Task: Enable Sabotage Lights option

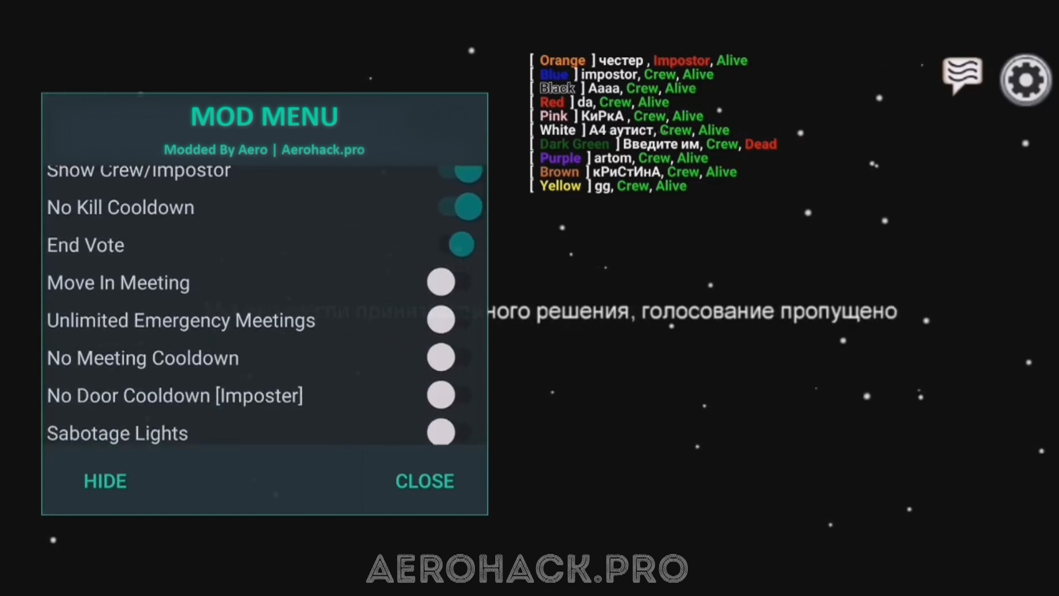Action: (441, 433)
